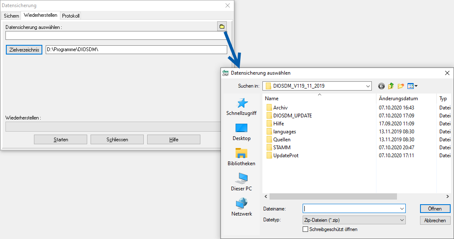Screen dimensions: 454x239
Task: Click the Zielverzeichnis button
Action: point(24,50)
